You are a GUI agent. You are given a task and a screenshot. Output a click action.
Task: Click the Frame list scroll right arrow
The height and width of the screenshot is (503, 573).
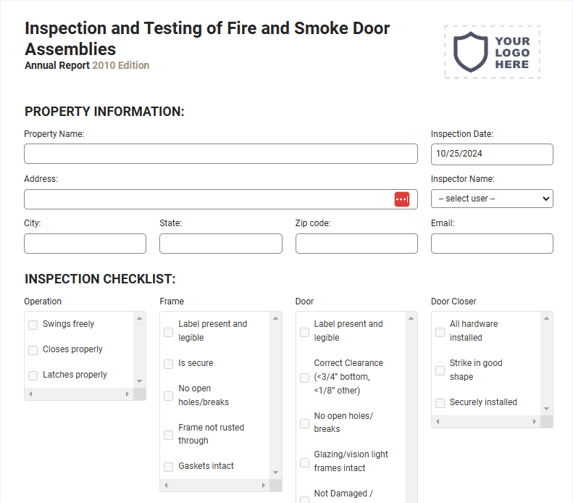pyautogui.click(x=263, y=486)
